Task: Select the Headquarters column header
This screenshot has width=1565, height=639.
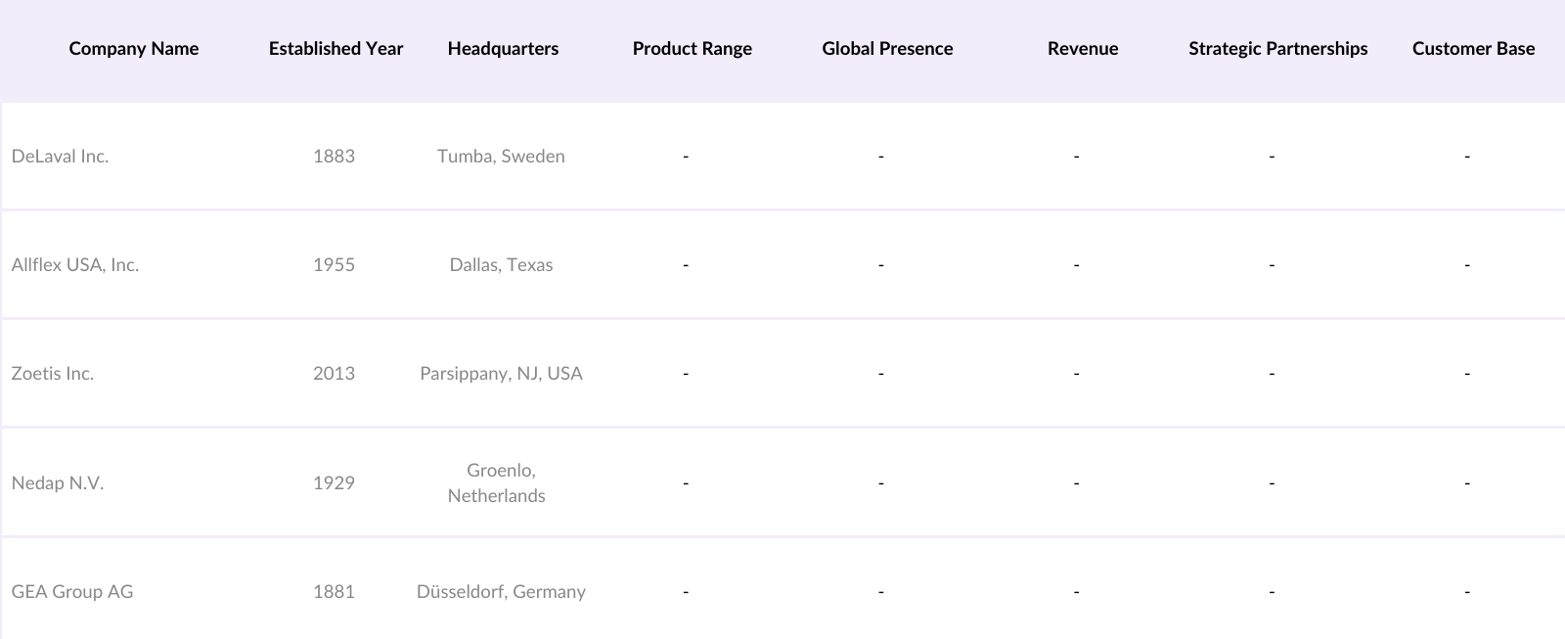Action: click(503, 49)
